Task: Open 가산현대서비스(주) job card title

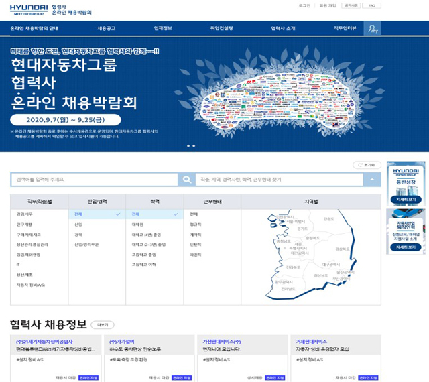Action: click(222, 342)
